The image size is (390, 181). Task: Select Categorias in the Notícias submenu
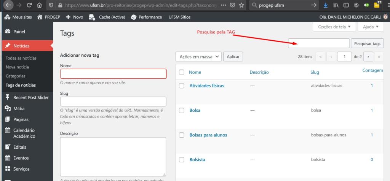[x=16, y=76]
